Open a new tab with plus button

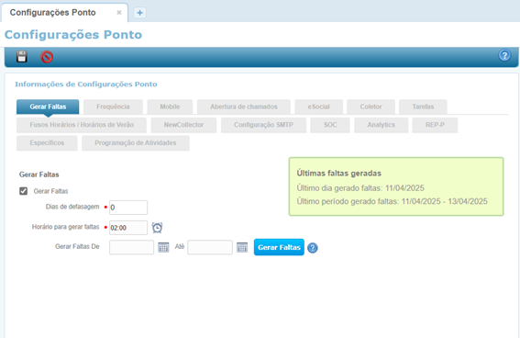[140, 13]
